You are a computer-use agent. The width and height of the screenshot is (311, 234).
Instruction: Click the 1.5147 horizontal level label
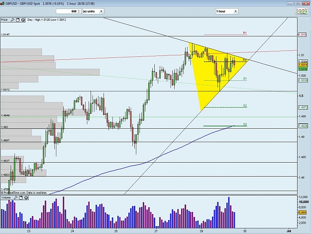click(5, 34)
